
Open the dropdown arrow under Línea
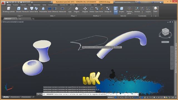click(70, 13)
